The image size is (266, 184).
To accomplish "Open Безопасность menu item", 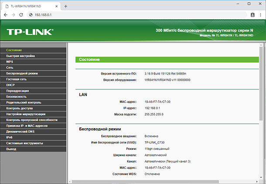I will click(34, 97).
